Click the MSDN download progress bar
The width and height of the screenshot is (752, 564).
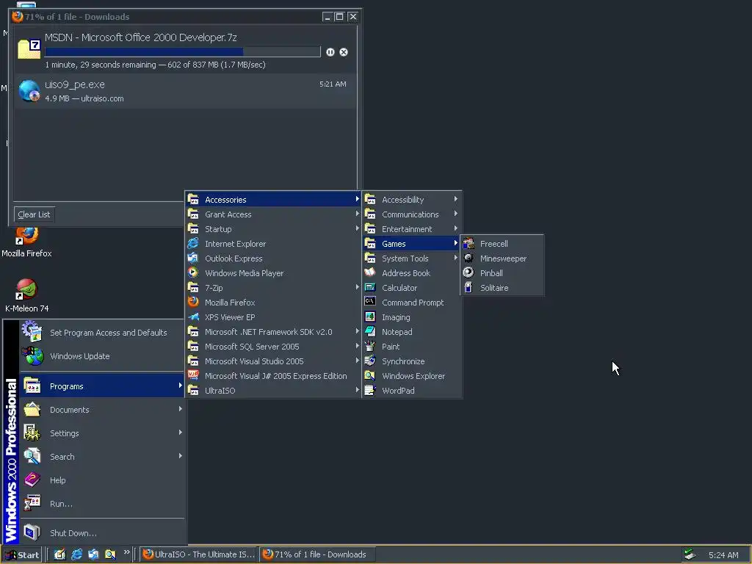click(x=183, y=52)
